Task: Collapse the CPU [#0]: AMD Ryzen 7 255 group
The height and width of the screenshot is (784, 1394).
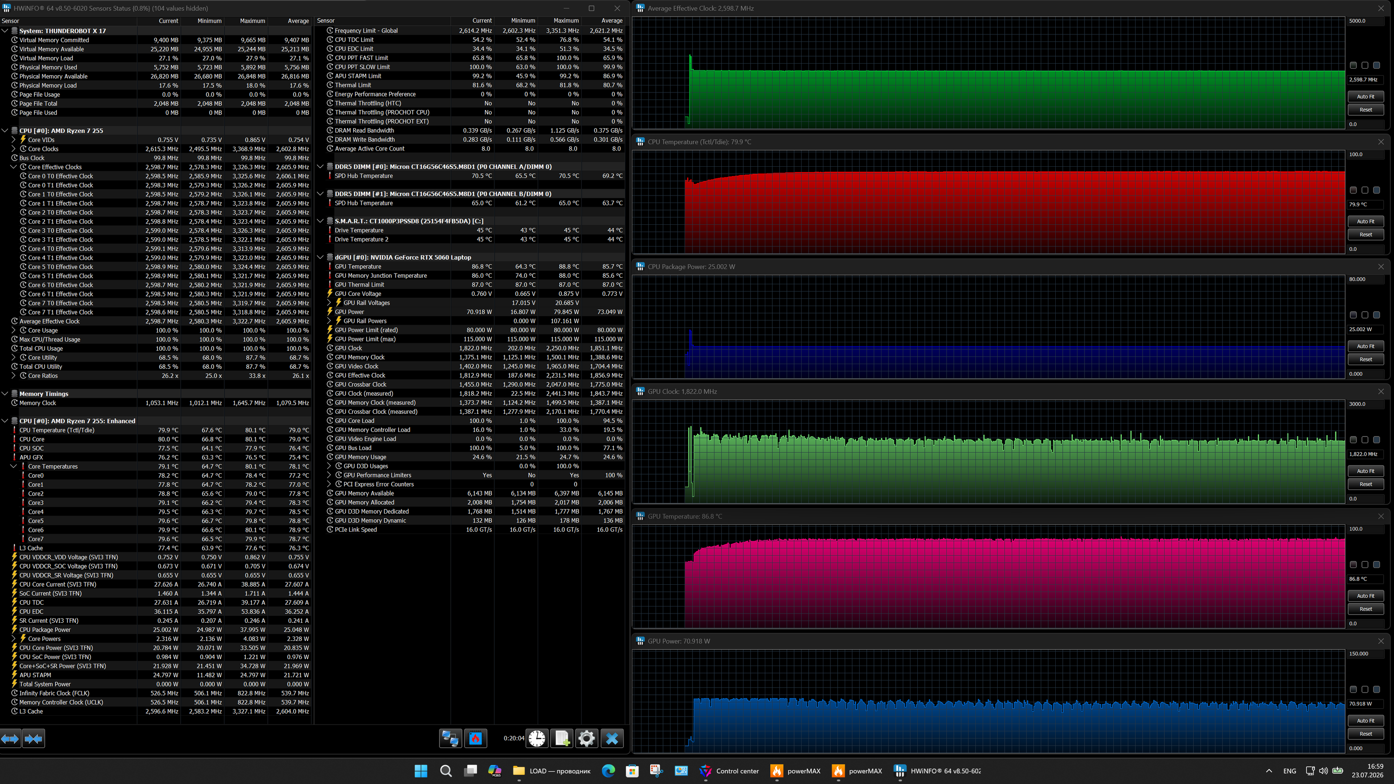Action: point(5,131)
